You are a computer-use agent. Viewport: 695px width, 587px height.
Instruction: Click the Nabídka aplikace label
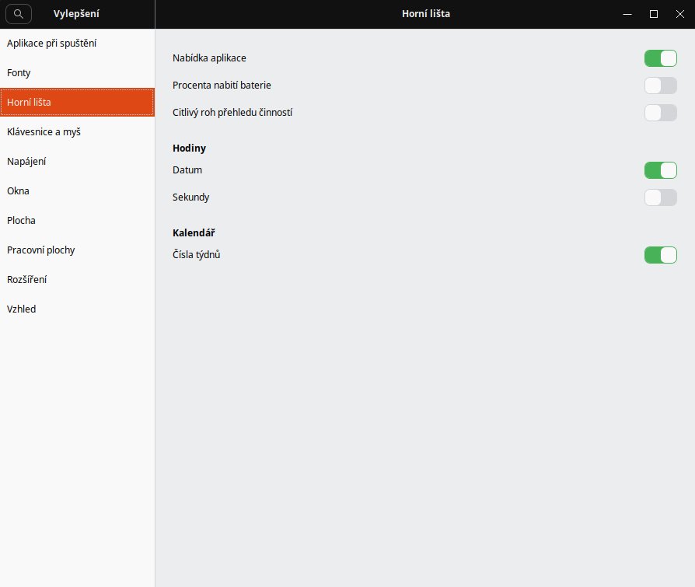(209, 58)
